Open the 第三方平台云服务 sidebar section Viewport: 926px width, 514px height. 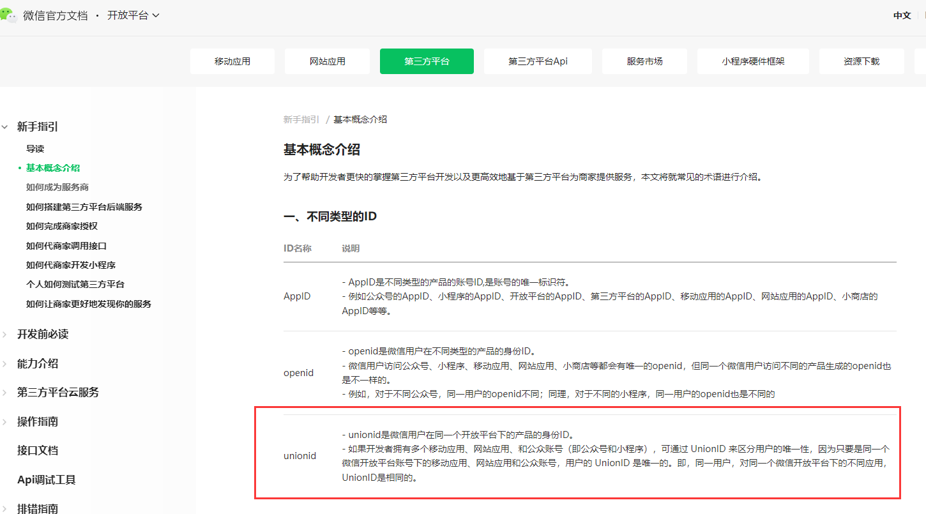click(58, 393)
